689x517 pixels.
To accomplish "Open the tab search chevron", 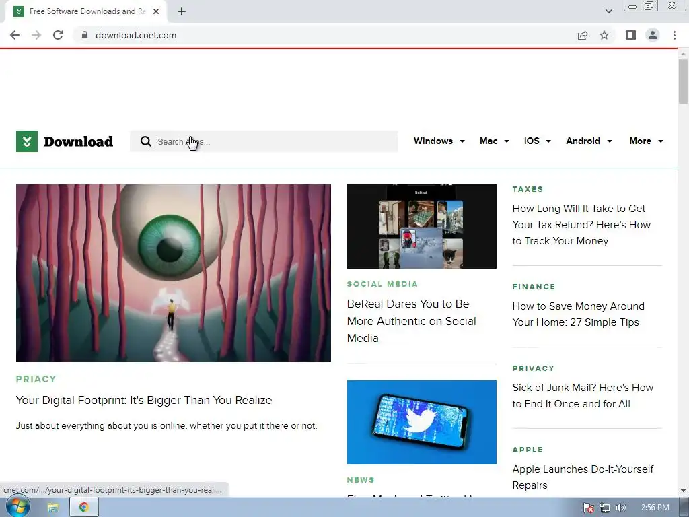I will click(x=608, y=11).
